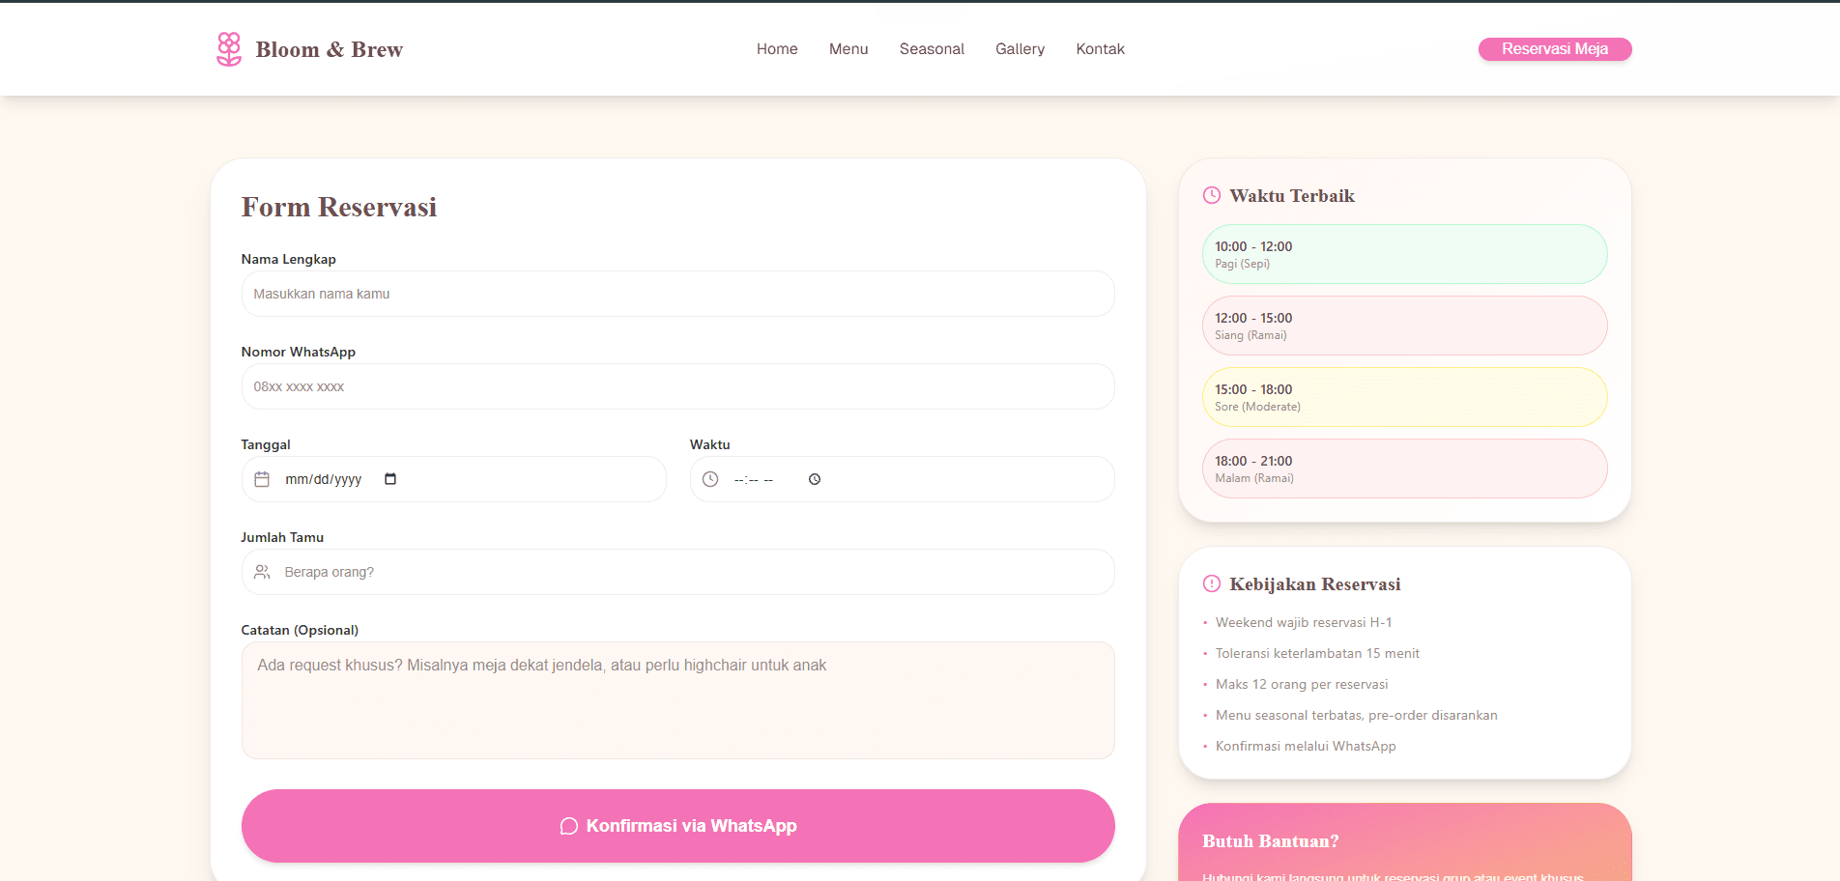Select the 10:00 - 12:00 Pagi time slot
The width and height of the screenshot is (1840, 881).
tap(1404, 254)
